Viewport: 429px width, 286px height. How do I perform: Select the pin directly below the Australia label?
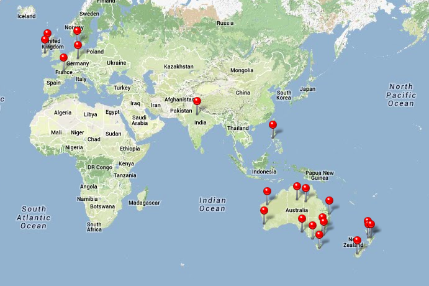click(302, 219)
